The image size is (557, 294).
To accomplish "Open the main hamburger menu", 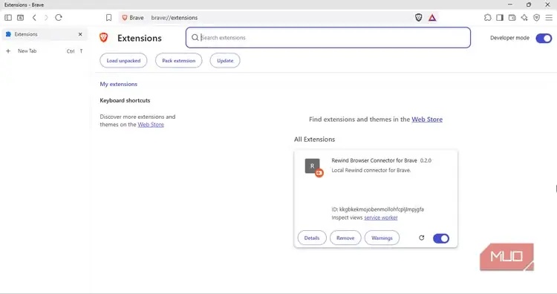I will (x=549, y=17).
